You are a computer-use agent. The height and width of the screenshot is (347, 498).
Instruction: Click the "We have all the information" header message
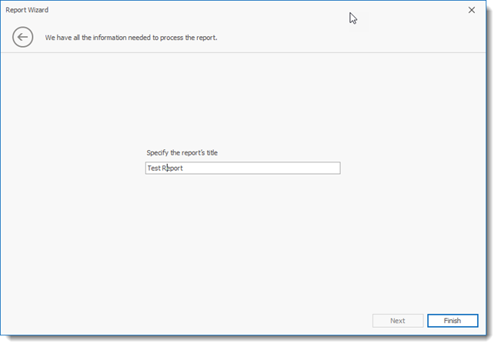click(131, 37)
